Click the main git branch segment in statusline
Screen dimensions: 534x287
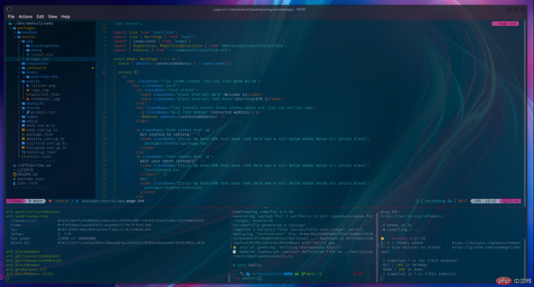tap(36, 201)
